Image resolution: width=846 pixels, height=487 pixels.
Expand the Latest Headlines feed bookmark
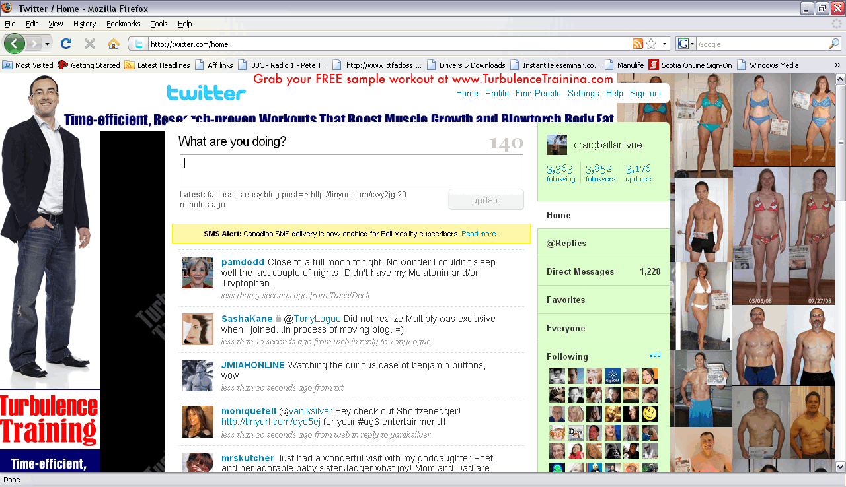157,65
